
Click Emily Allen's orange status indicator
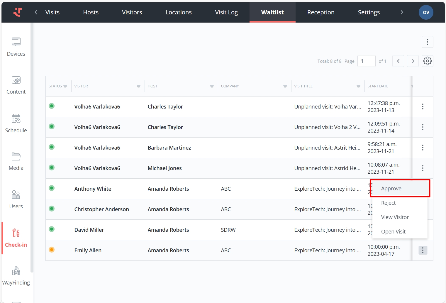52,250
